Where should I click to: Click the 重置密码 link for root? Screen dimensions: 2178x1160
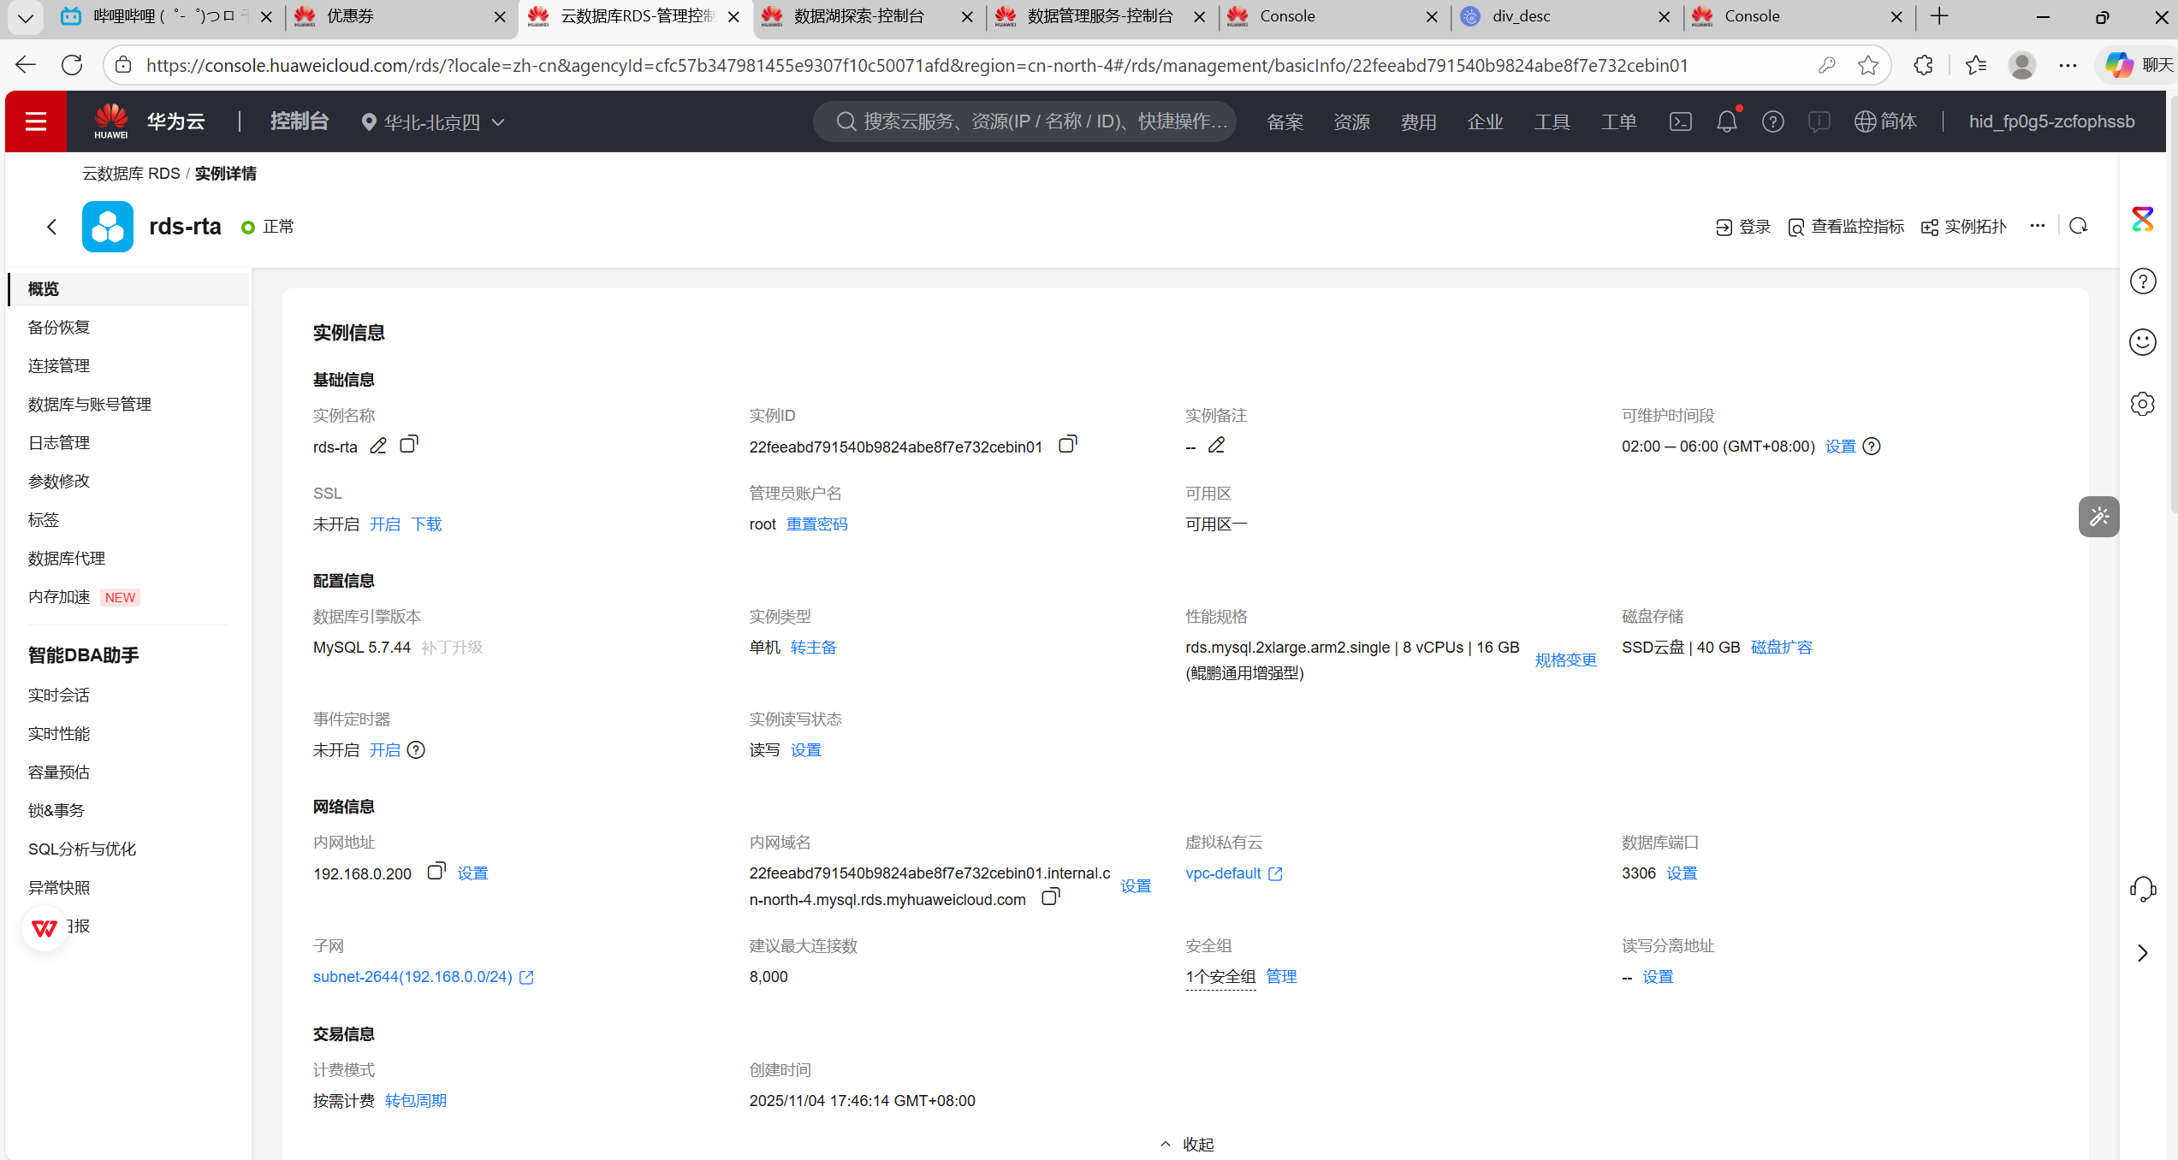[x=816, y=524]
